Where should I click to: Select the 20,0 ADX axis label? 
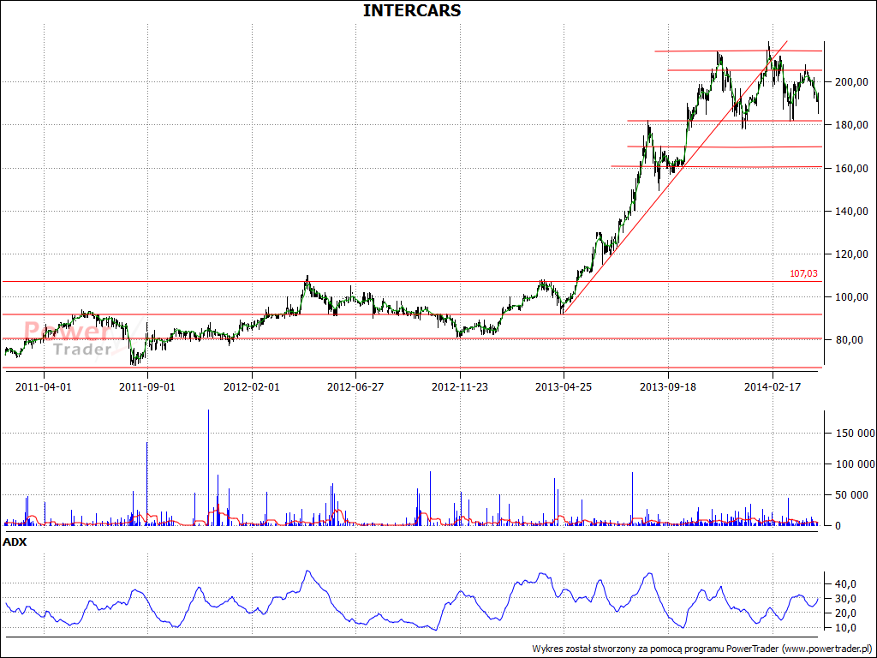pos(845,613)
